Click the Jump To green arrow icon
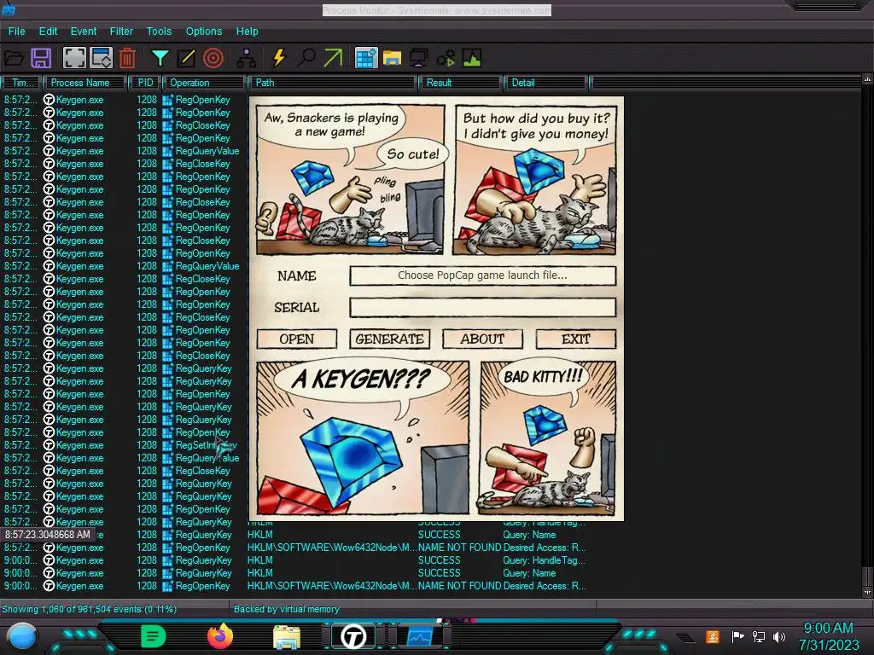This screenshot has width=874, height=655. tap(334, 58)
